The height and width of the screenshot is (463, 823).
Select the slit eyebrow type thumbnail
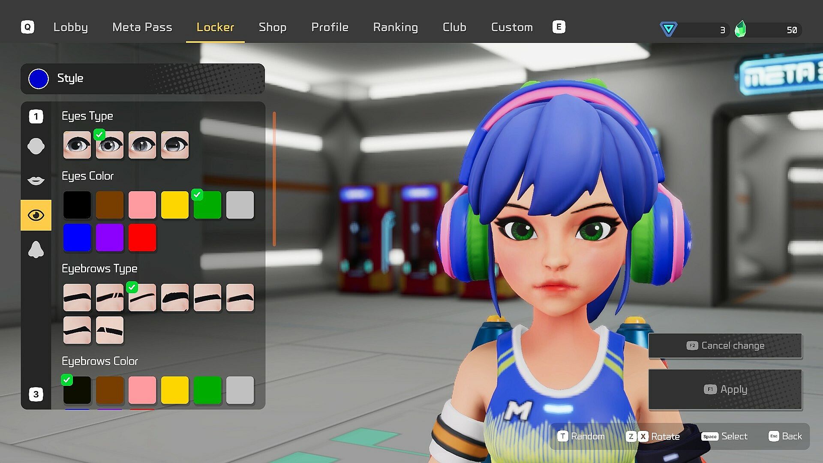point(110,298)
